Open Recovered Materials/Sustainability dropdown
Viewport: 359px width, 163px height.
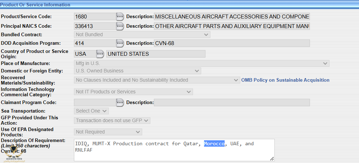(157, 80)
